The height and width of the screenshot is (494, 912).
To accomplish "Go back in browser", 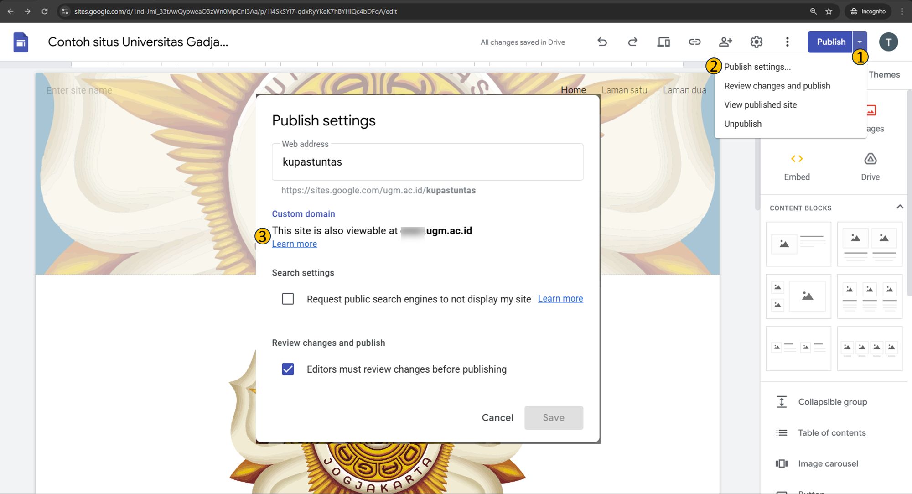I will coord(10,11).
